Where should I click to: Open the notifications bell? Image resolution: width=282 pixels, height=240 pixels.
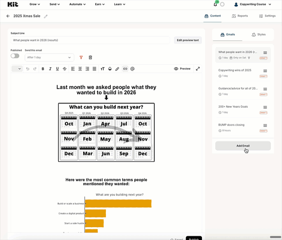215,4
